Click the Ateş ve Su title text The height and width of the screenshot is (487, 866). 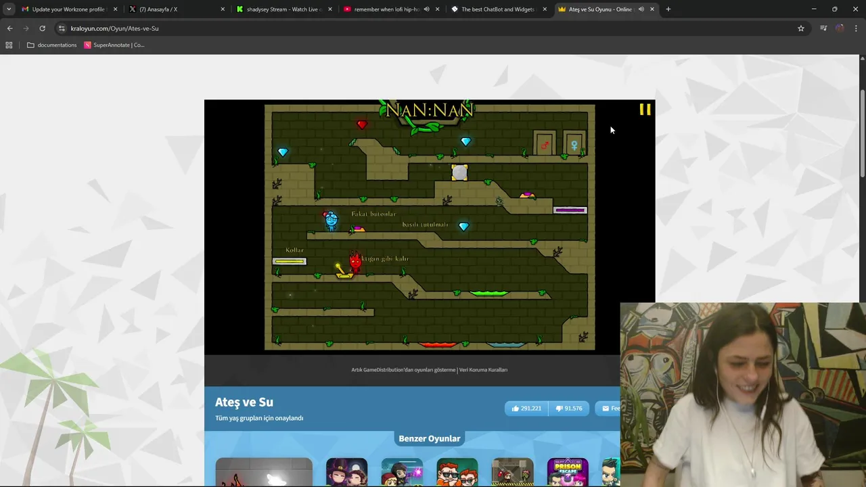tap(244, 402)
